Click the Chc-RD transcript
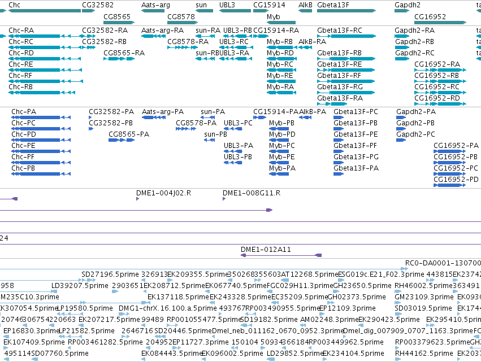Screen dimensions: 481x362 (x=45, y=59)
